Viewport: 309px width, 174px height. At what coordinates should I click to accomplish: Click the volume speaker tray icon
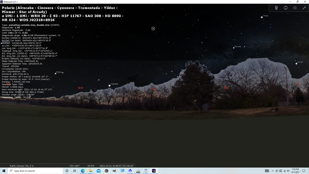click(x=288, y=171)
